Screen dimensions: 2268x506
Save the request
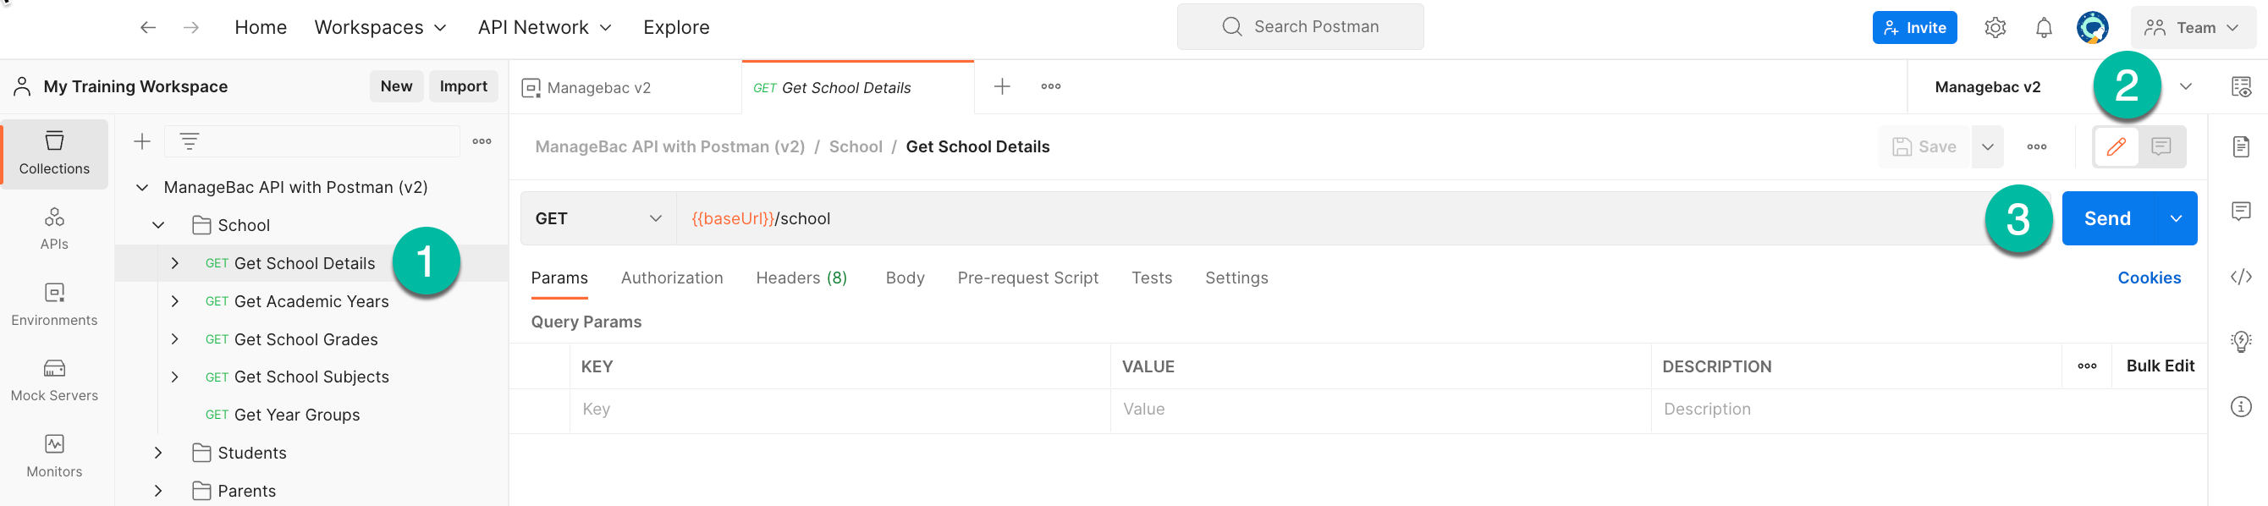tap(1924, 147)
